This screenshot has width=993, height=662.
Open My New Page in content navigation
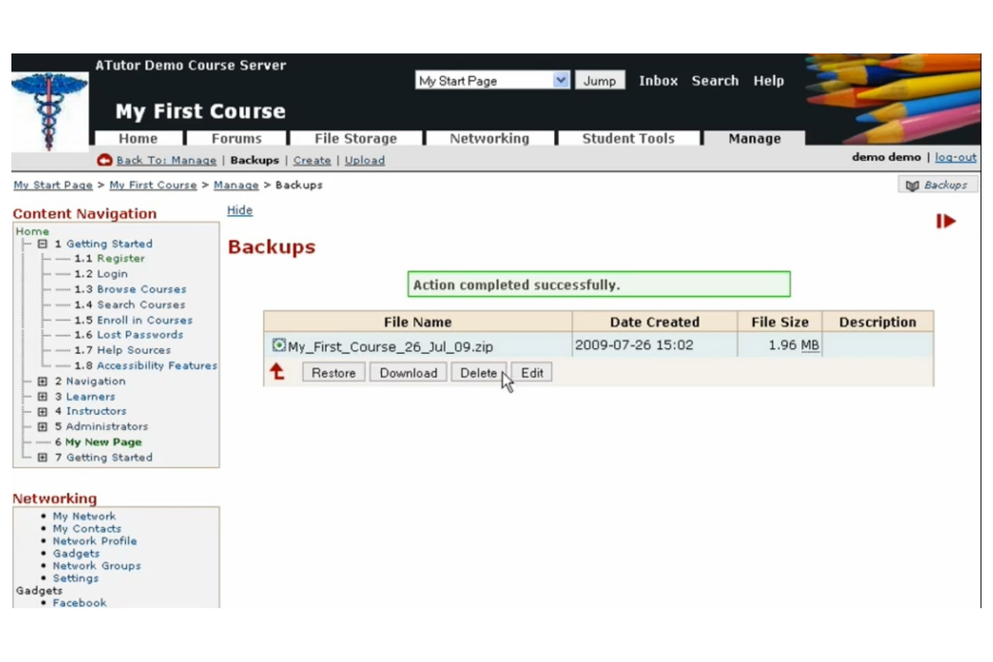103,442
